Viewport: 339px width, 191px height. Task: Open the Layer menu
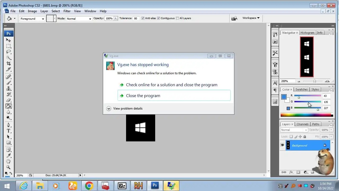click(x=44, y=11)
